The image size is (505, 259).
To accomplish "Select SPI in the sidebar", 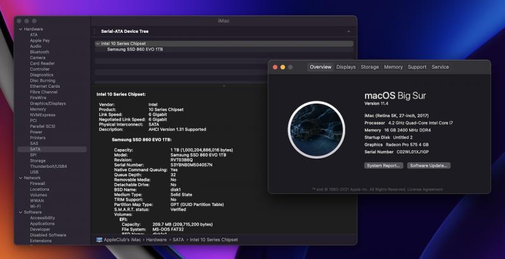I will (33, 155).
